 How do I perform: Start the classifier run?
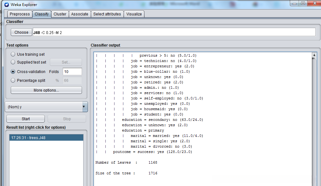point(26,119)
